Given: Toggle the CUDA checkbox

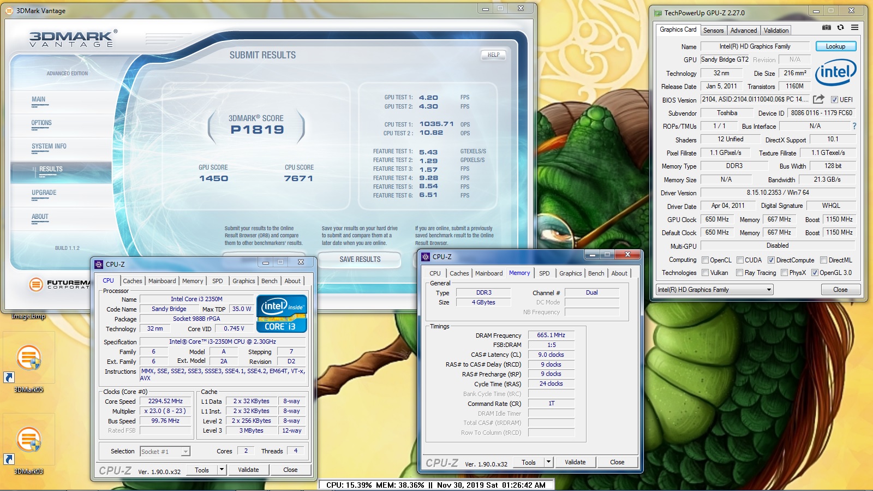Looking at the screenshot, I should 740,260.
